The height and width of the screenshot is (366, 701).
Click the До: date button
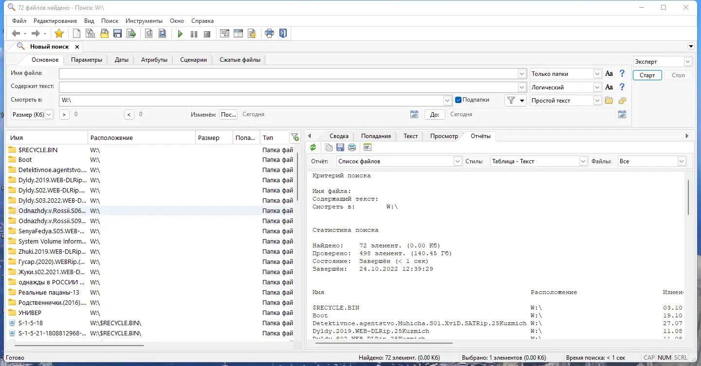click(x=435, y=115)
